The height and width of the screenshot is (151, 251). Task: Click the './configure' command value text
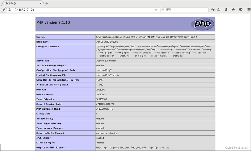pyautogui.click(x=155, y=51)
